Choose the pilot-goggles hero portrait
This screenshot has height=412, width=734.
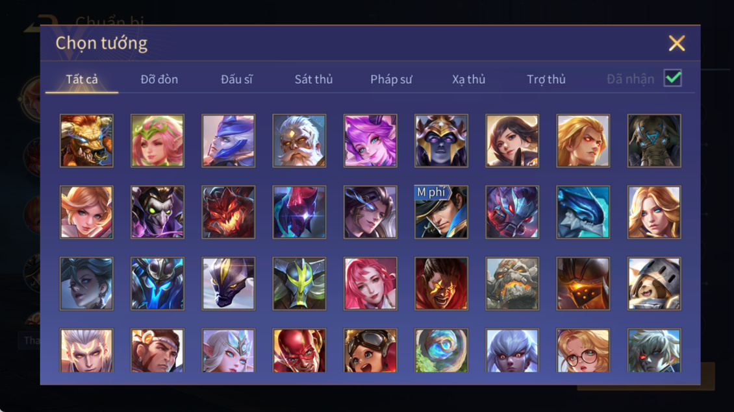(370, 350)
